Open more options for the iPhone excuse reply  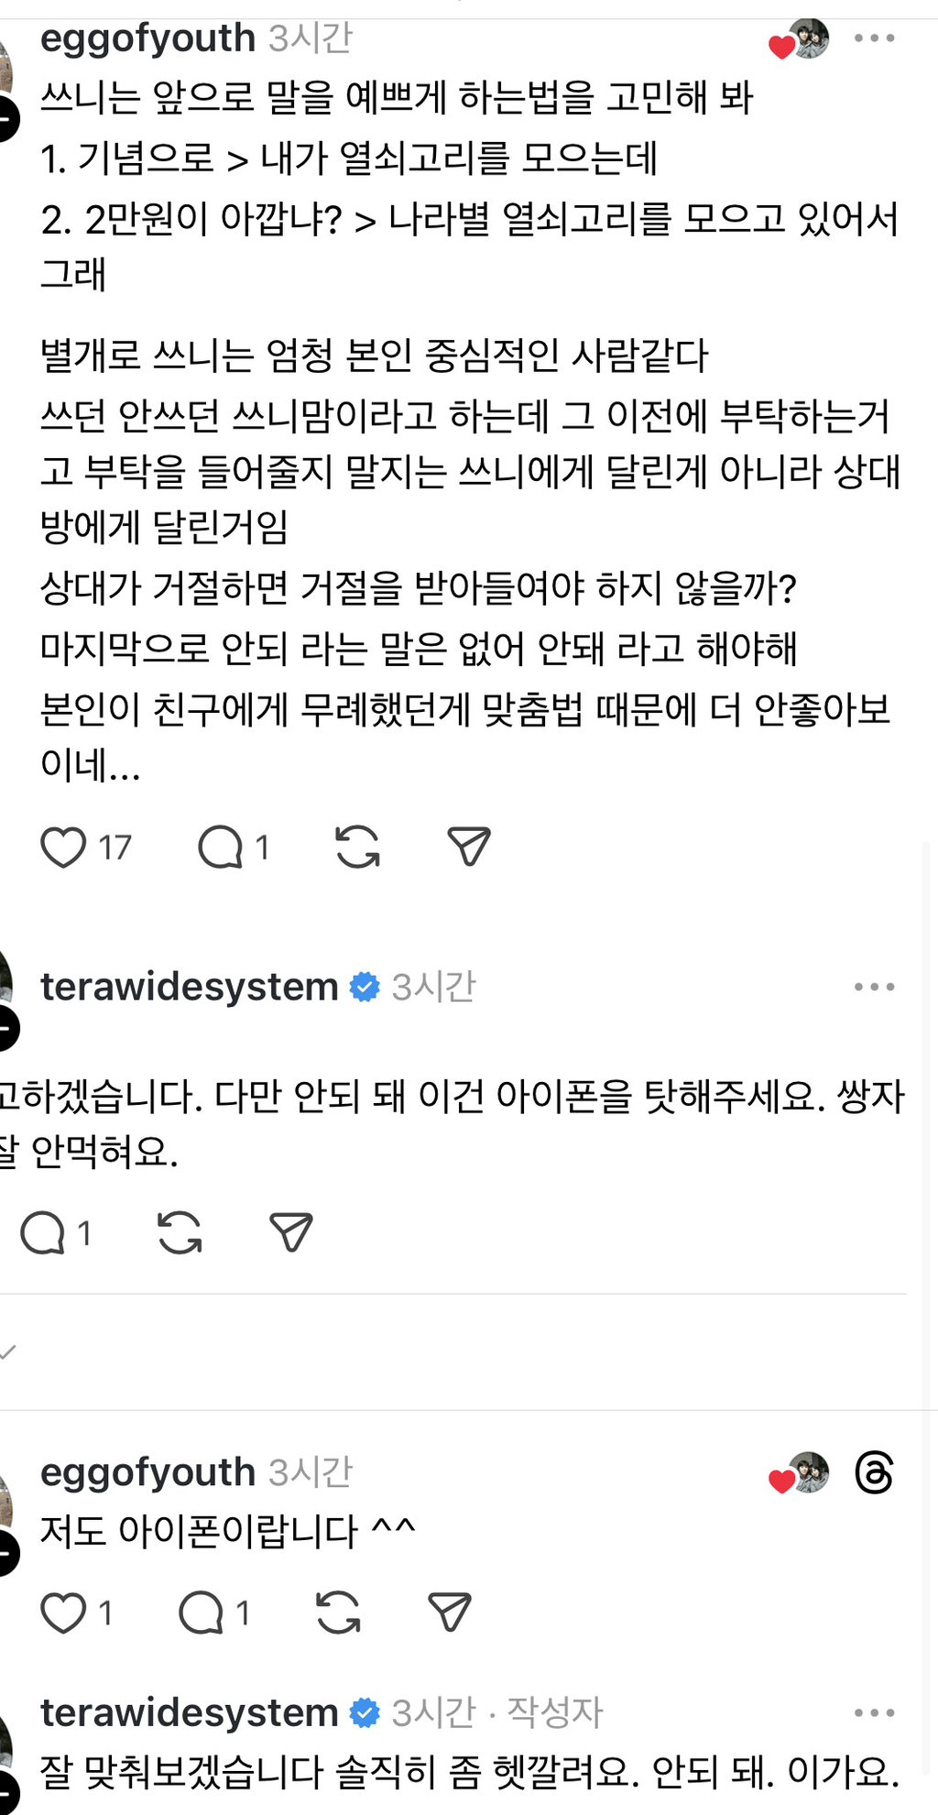874,987
